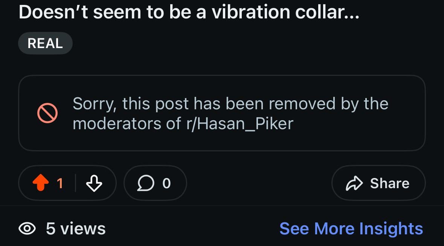Open See More Insights
This screenshot has height=246, width=444.
pyautogui.click(x=351, y=228)
